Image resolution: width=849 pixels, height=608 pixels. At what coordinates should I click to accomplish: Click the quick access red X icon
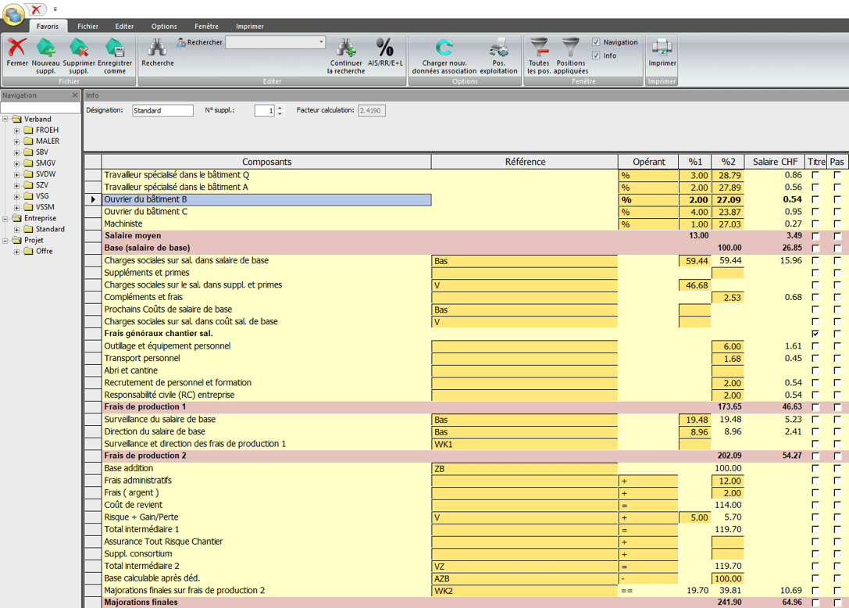pos(36,9)
